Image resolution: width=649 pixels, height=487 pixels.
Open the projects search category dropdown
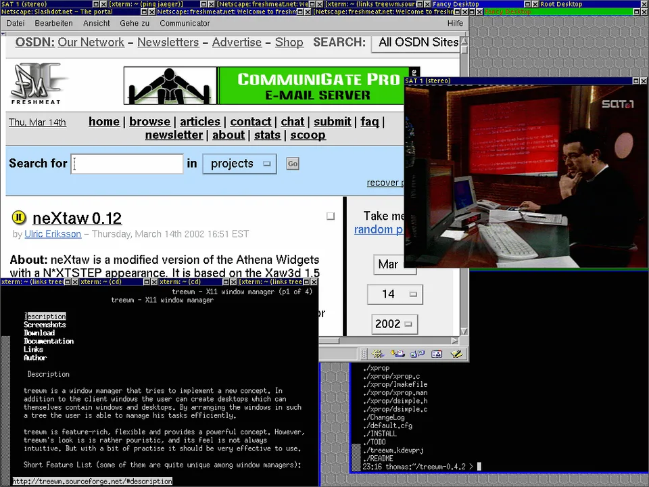pos(239,164)
